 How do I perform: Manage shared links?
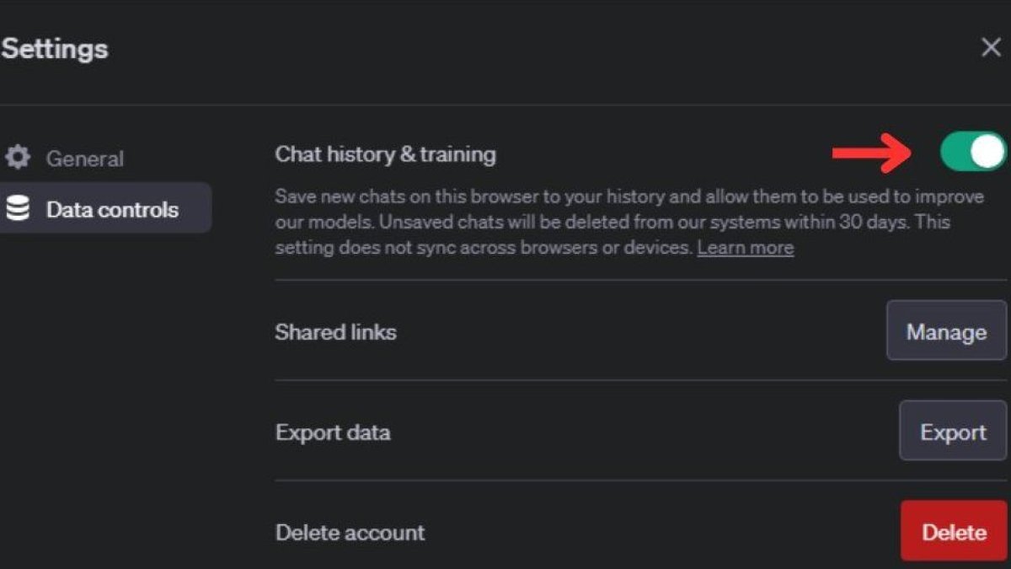[946, 331]
